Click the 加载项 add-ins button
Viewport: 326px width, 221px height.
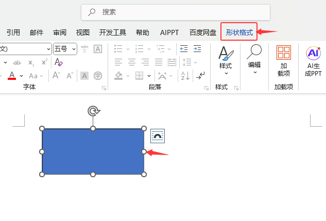point(284,61)
